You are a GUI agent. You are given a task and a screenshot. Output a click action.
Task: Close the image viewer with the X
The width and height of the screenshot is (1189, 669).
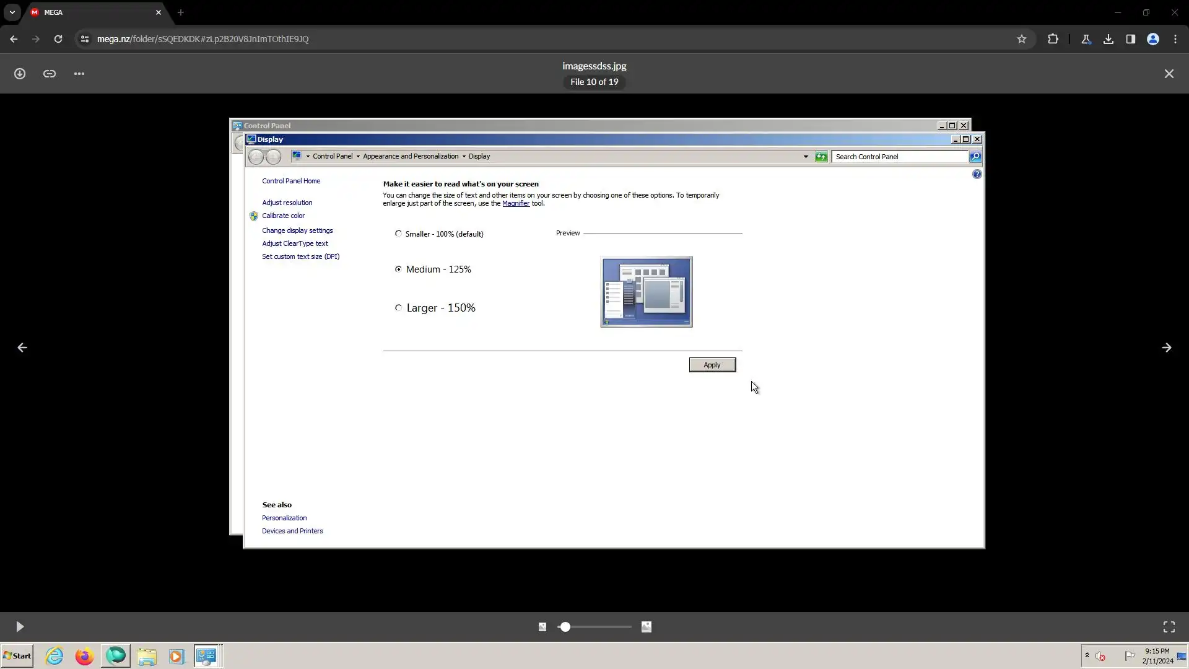click(x=1169, y=74)
